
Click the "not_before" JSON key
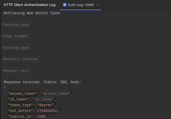click(x=20, y=111)
